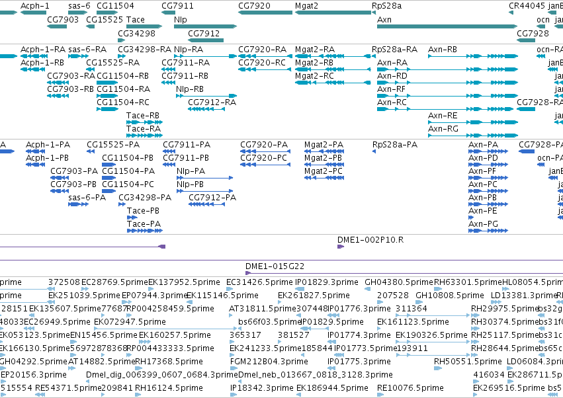Select the CR44045 gene label
Screen dimensions: 563x398
(x=527, y=6)
